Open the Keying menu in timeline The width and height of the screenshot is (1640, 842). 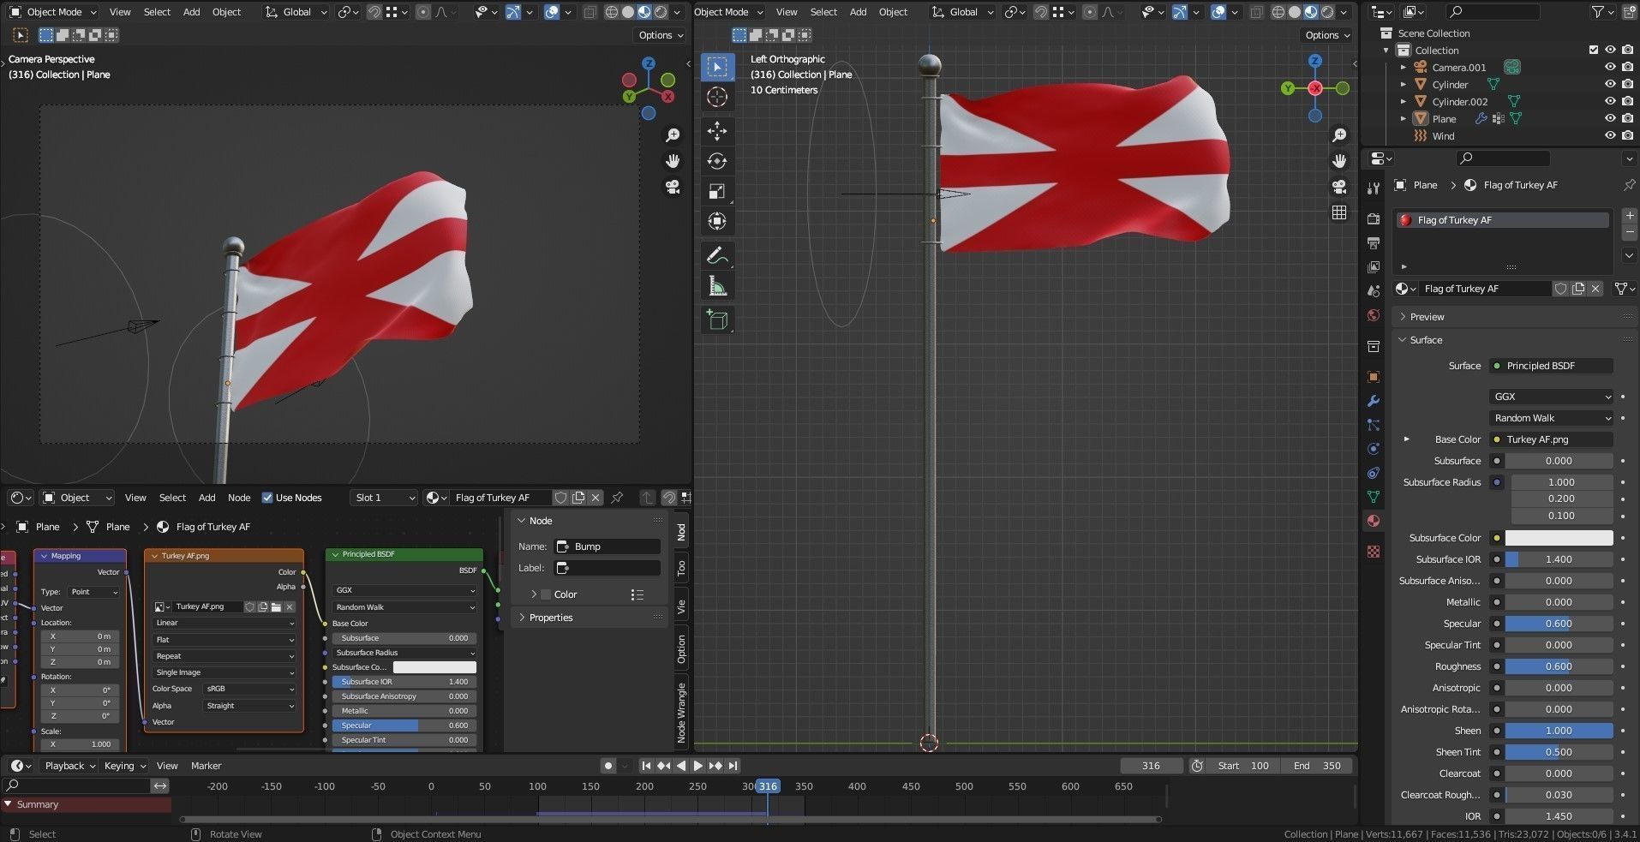tap(124, 766)
